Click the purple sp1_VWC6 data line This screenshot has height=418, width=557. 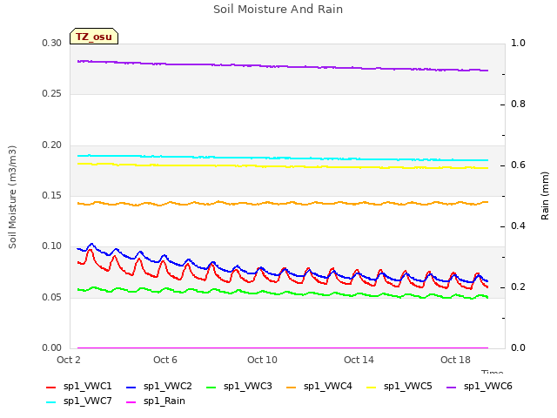pyautogui.click(x=283, y=66)
